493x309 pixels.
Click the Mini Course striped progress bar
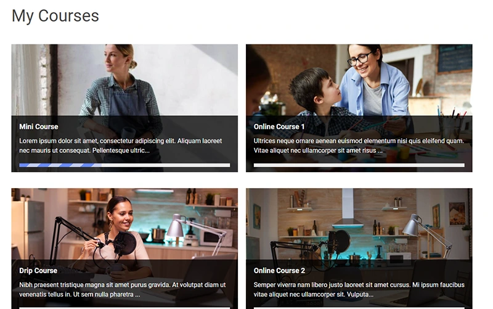[x=124, y=165]
